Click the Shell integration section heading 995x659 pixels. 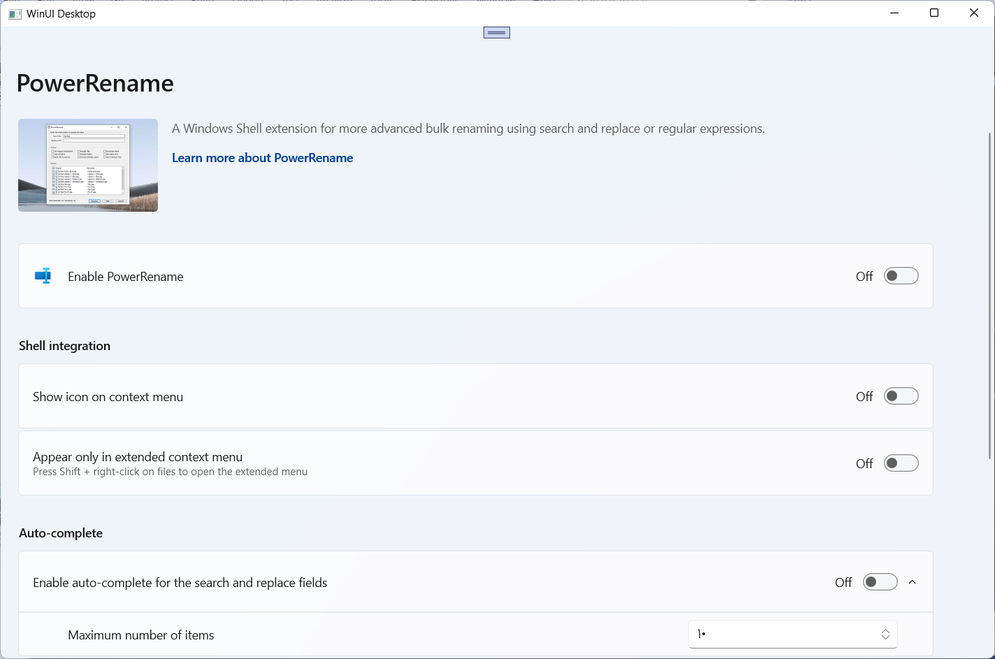64,346
